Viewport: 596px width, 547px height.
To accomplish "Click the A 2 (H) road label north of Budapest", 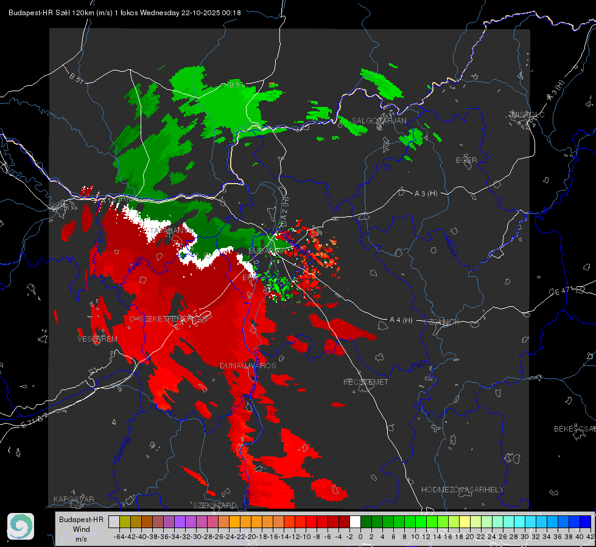I will coord(285,208).
